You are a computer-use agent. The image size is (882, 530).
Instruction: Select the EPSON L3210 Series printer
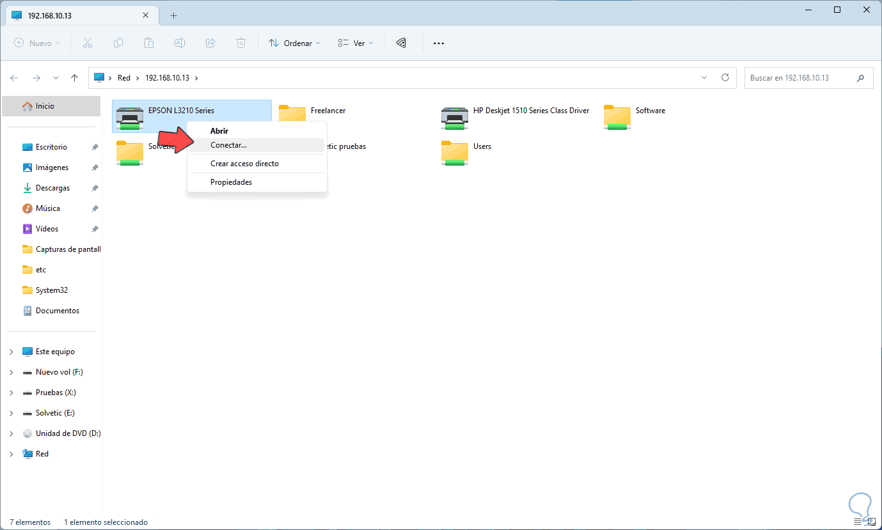click(x=192, y=116)
